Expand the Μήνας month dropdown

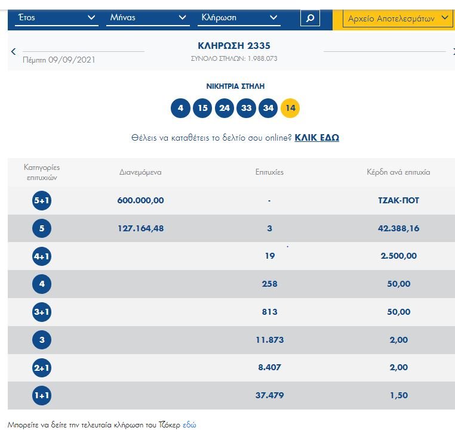[148, 18]
